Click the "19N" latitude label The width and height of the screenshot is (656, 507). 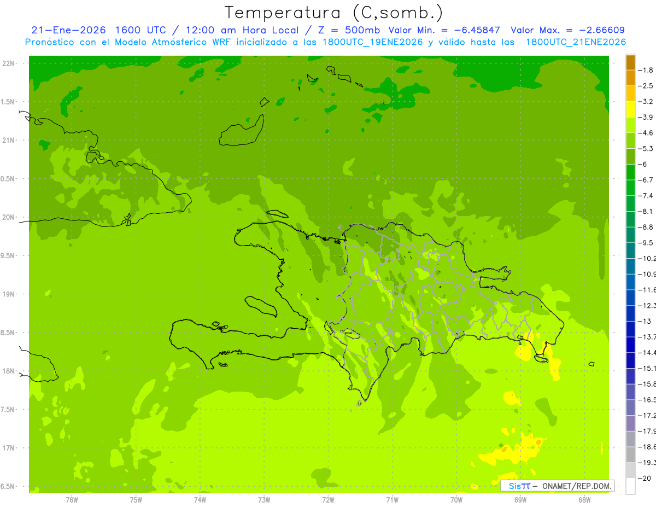tap(9, 294)
